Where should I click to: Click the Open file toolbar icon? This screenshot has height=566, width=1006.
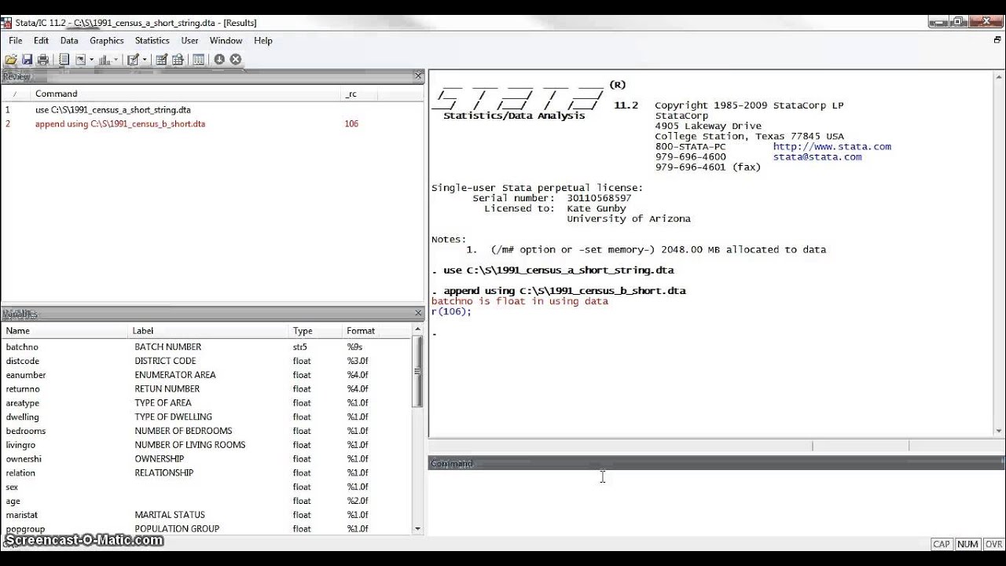[x=11, y=60]
